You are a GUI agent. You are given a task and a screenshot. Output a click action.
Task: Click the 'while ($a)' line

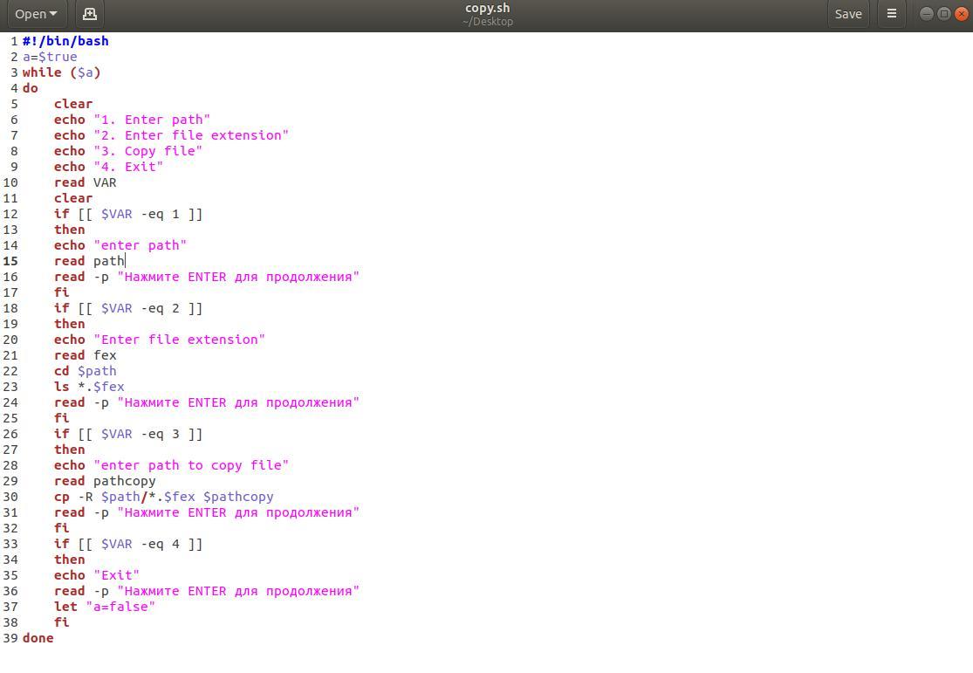tap(61, 72)
